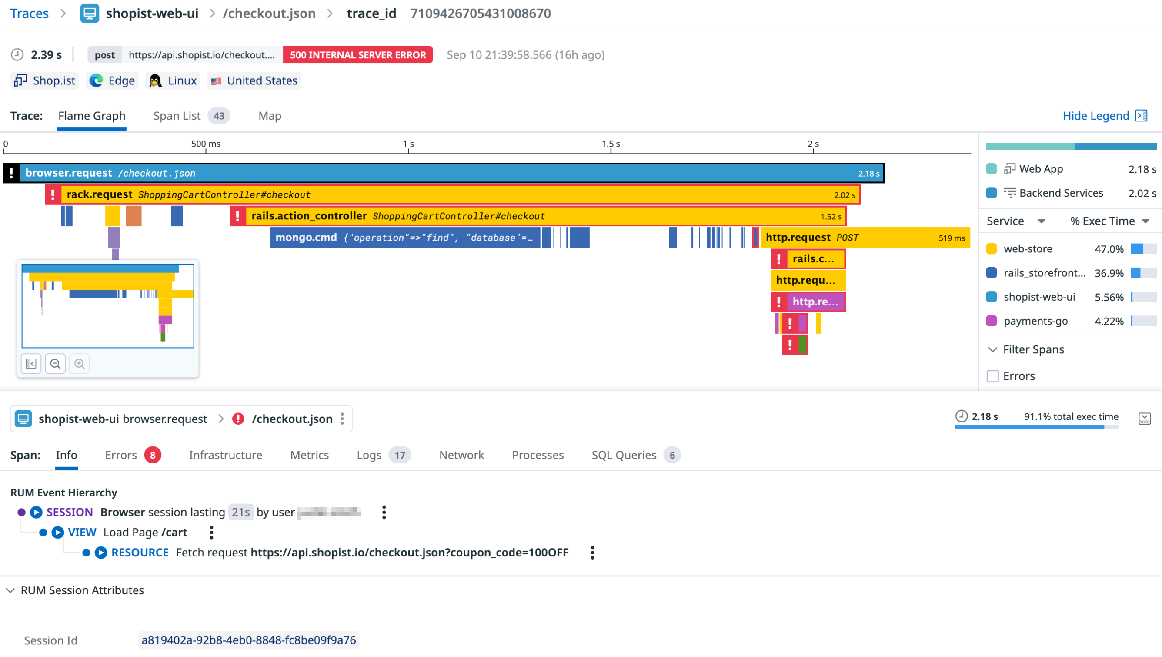Screen dimensions: 1162x657
Task: Collapse the minimap with the panel icon
Action: point(31,363)
